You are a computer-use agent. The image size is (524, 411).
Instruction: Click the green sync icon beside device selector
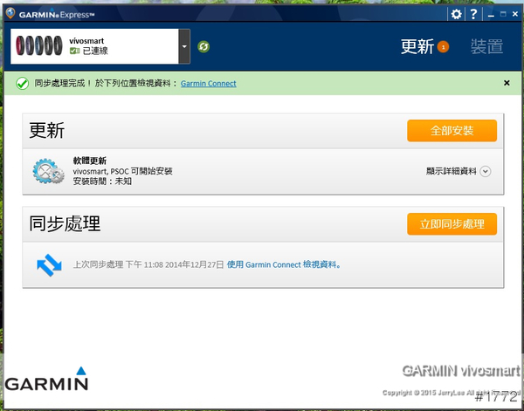tap(203, 47)
